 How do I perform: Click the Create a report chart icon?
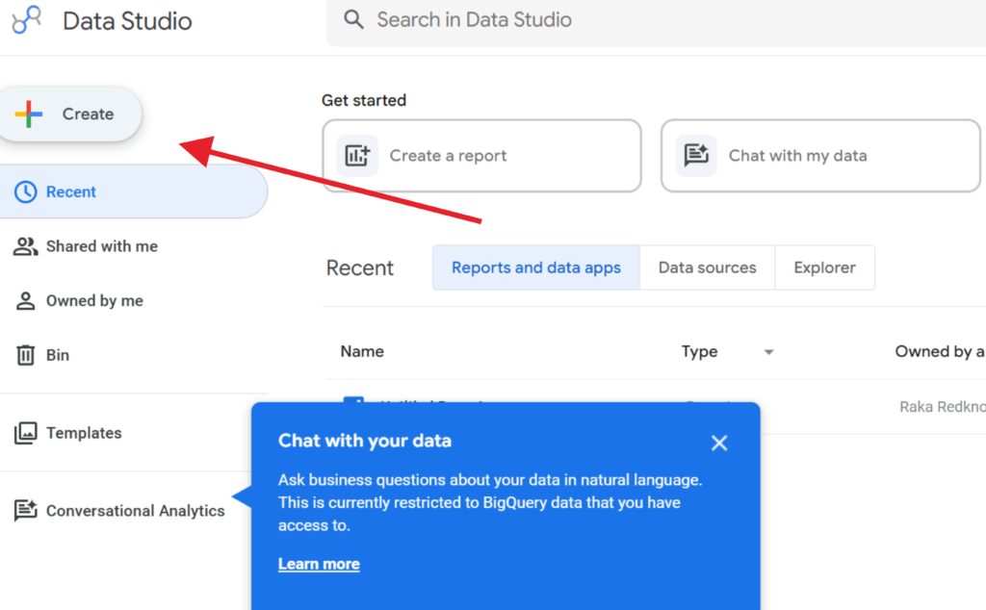pyautogui.click(x=357, y=155)
